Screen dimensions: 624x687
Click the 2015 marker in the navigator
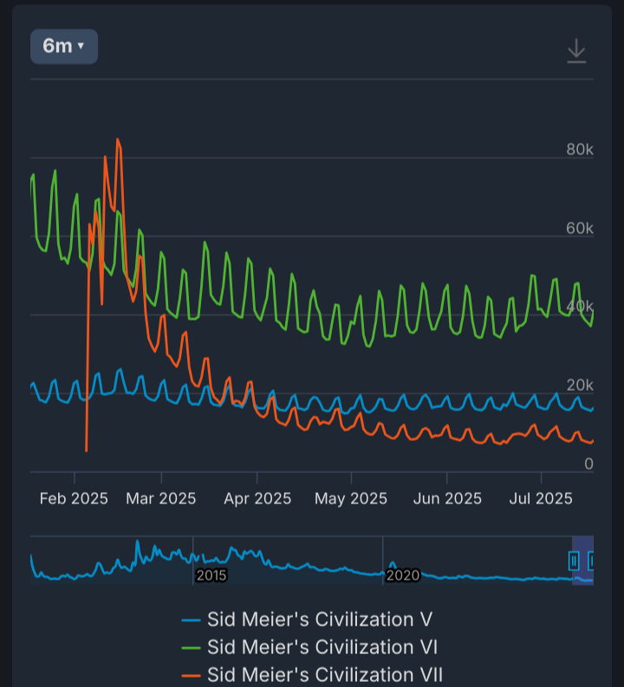click(x=211, y=575)
